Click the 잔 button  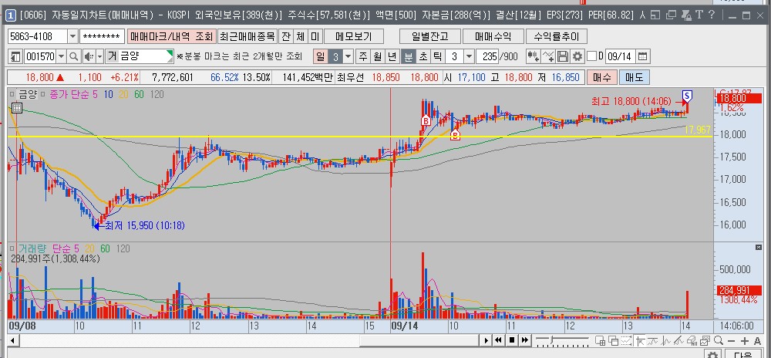(286, 36)
